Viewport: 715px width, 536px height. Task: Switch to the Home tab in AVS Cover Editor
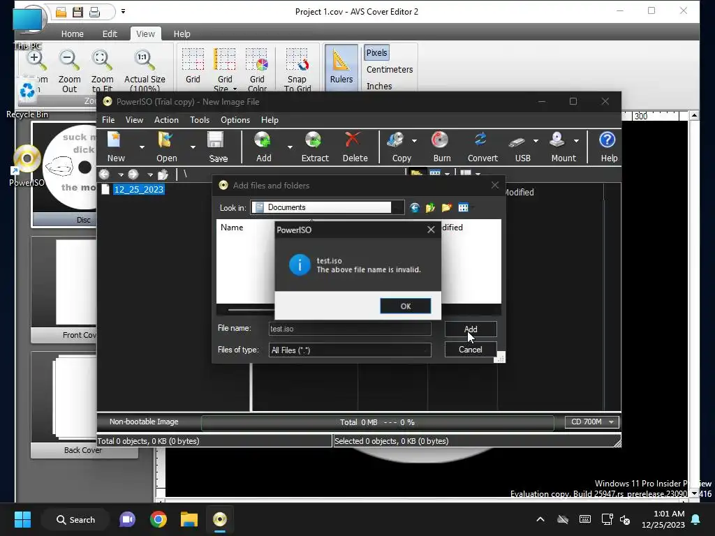(73, 33)
